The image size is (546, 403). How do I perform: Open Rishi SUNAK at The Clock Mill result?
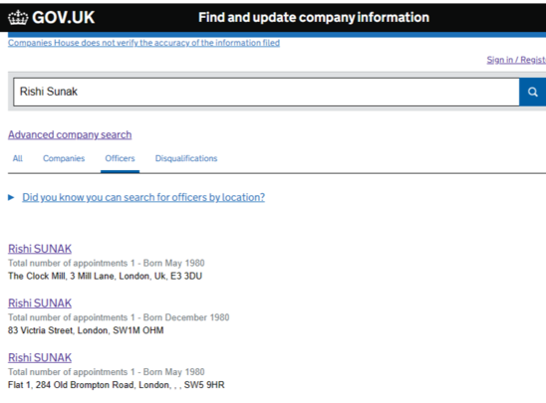(x=40, y=249)
